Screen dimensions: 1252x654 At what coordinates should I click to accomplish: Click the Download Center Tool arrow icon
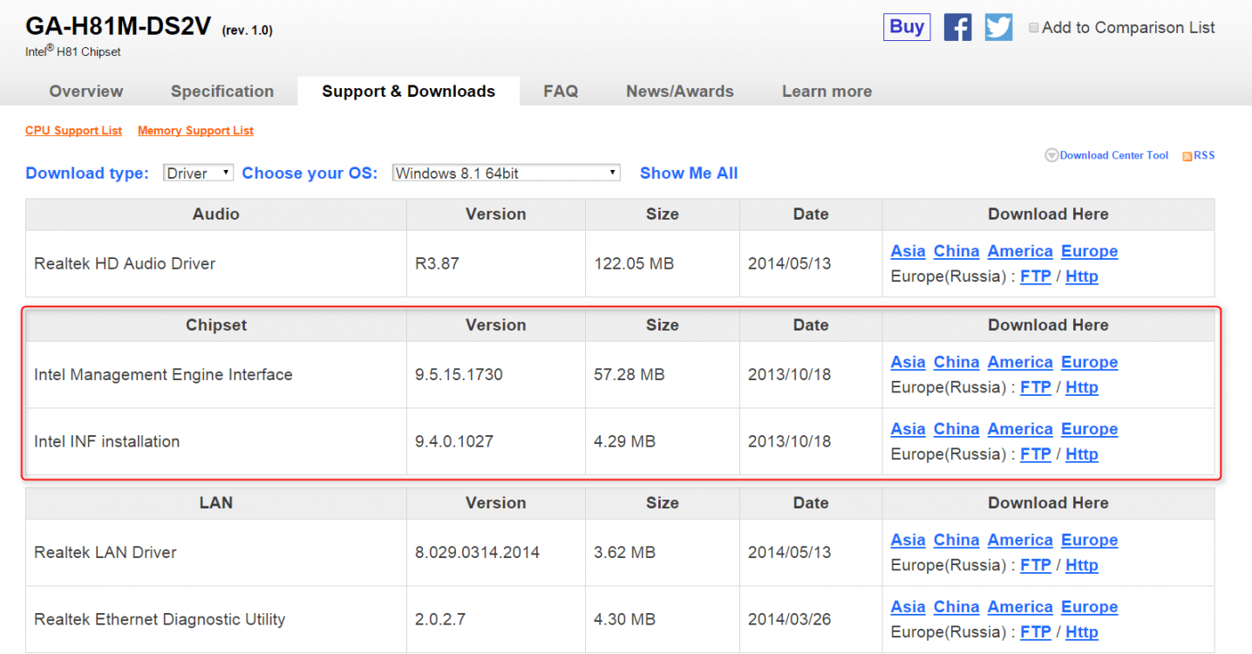(x=1051, y=155)
